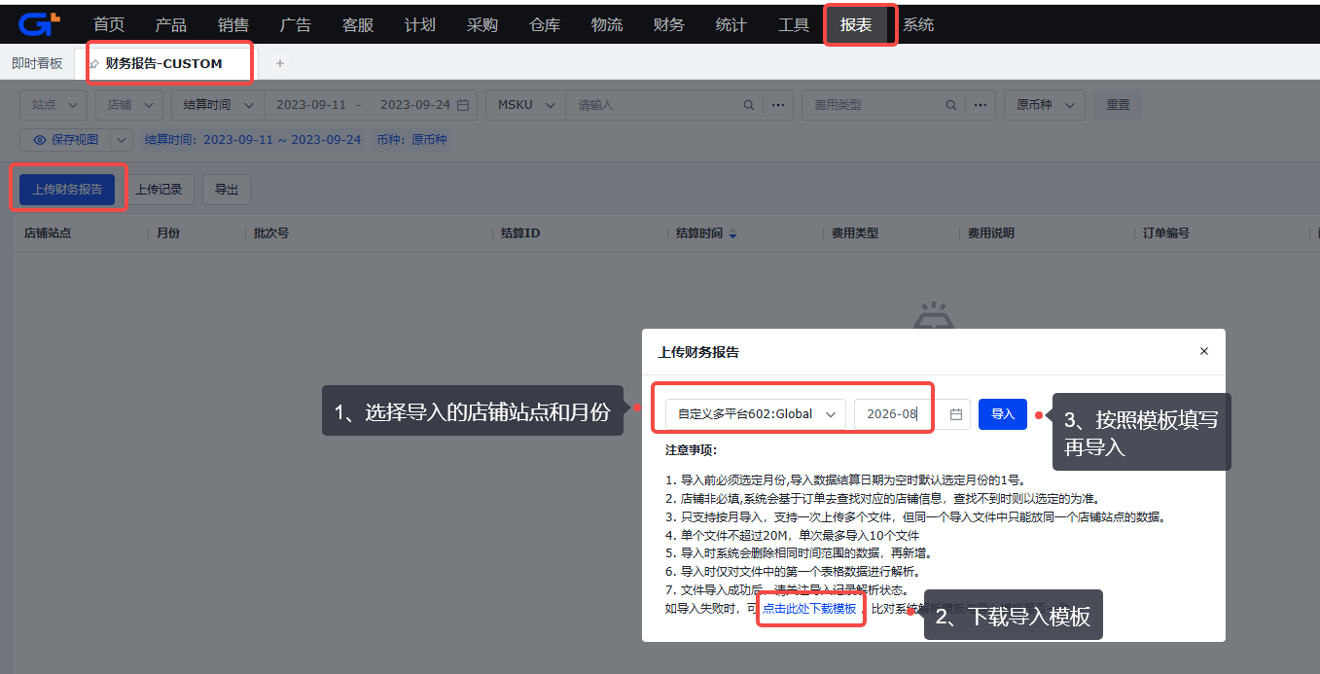Click the pin icon on 财务报告-CUSTOM tab
This screenshot has width=1320, height=674.
pos(93,64)
